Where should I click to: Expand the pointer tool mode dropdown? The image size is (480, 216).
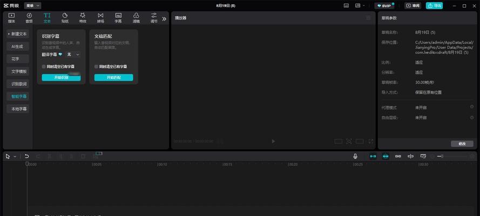click(x=15, y=157)
